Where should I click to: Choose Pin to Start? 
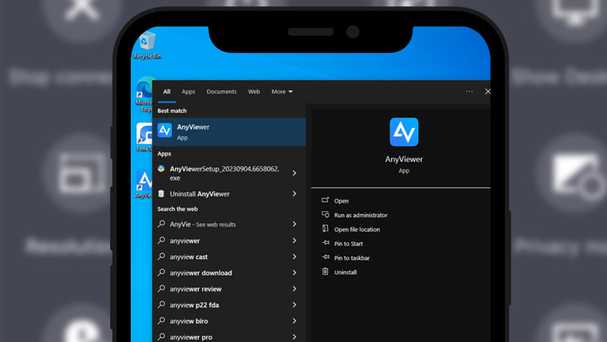(x=349, y=244)
